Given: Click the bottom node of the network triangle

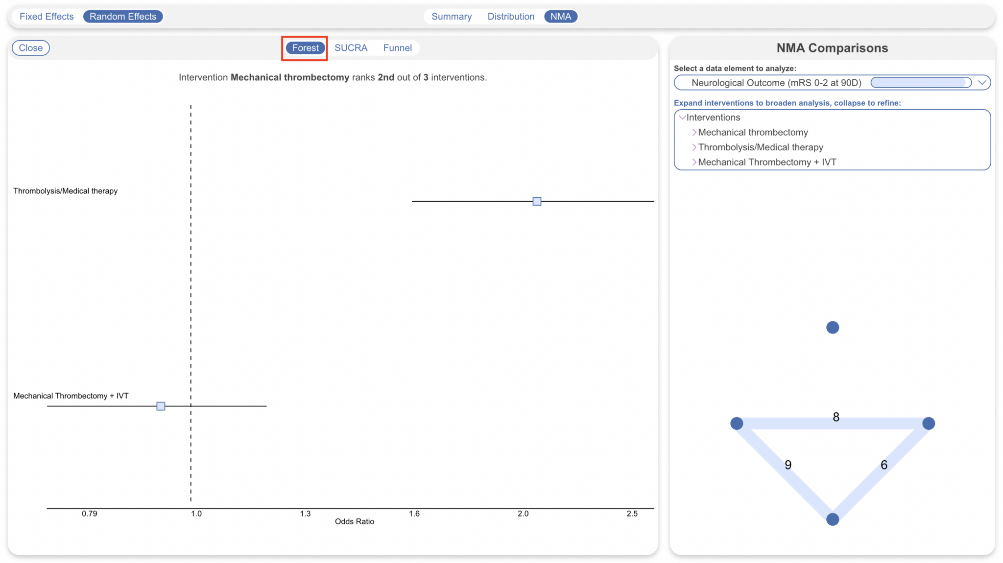Looking at the screenshot, I should 832,519.
